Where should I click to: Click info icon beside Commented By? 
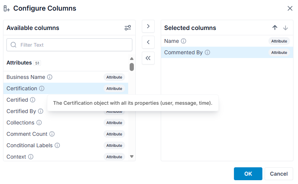point(207,52)
